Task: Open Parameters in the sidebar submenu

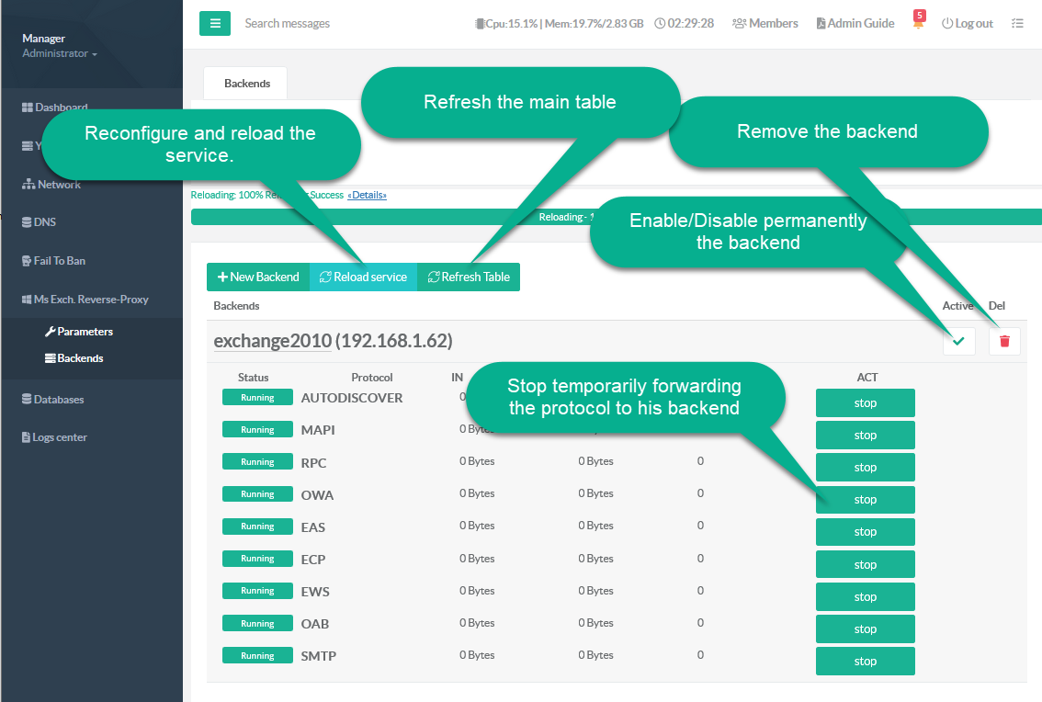Action: [85, 332]
